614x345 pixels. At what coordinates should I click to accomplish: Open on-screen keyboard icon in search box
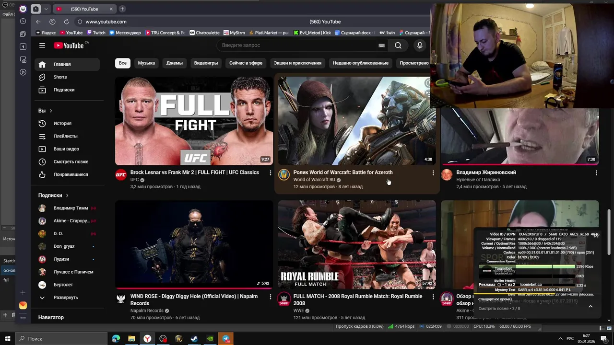[381, 46]
